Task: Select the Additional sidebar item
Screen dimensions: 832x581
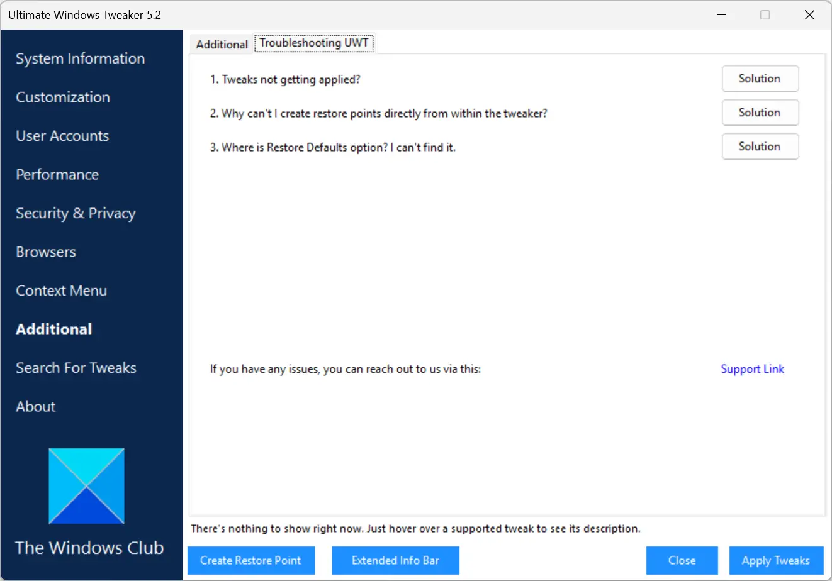Action: click(54, 329)
